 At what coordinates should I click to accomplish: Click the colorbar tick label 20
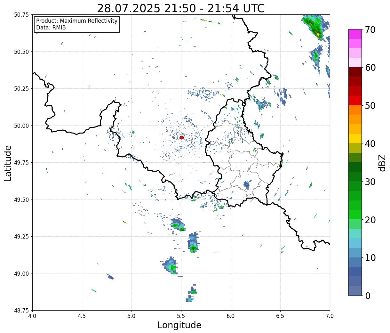(370, 220)
